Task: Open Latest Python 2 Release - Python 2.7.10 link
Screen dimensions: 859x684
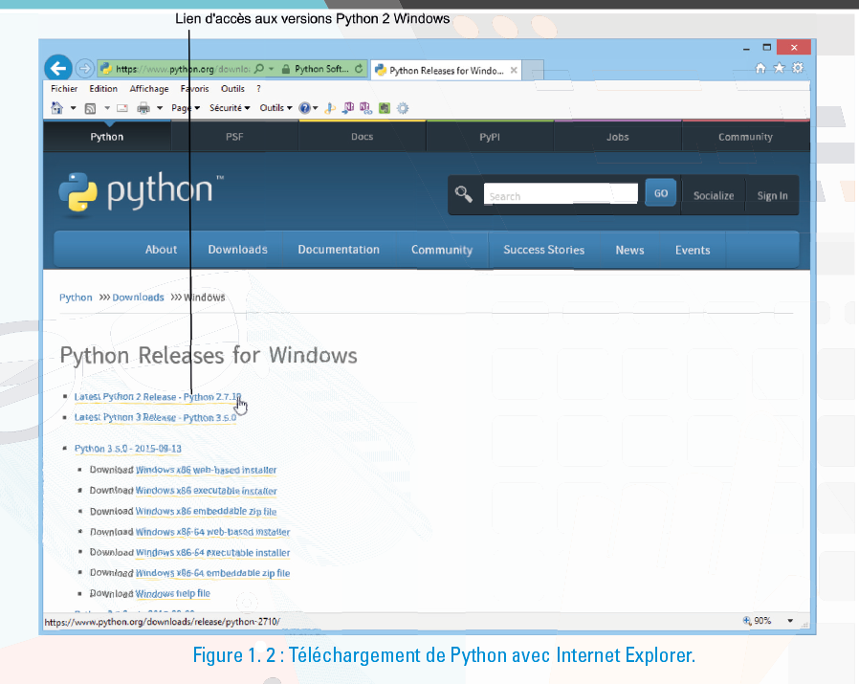Action: [158, 396]
